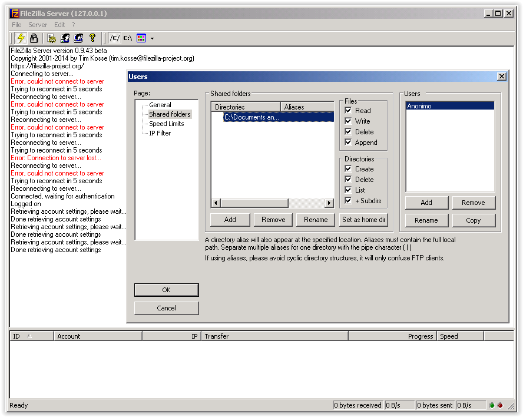The width and height of the screenshot is (523, 417).
Task: Select the IP Filter page
Action: tap(160, 133)
